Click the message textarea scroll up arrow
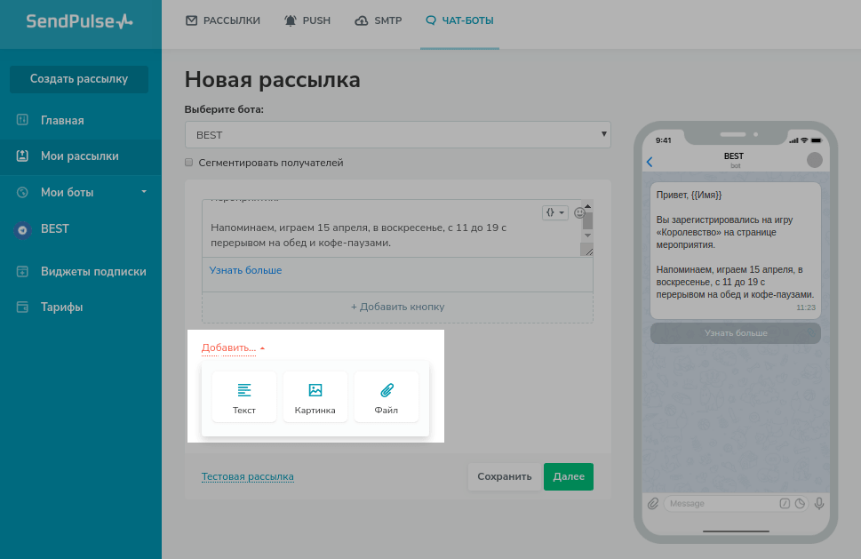Viewport: 861px width, 559px height. [x=587, y=206]
